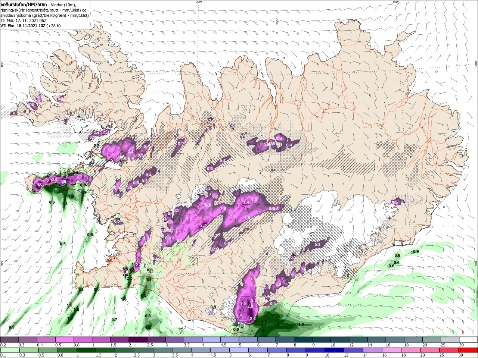Pick the top-row swatch labeled 0.4

(x=46, y=340)
